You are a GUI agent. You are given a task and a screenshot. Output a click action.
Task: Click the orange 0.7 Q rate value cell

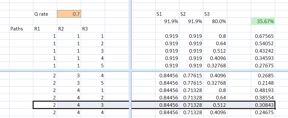point(69,14)
